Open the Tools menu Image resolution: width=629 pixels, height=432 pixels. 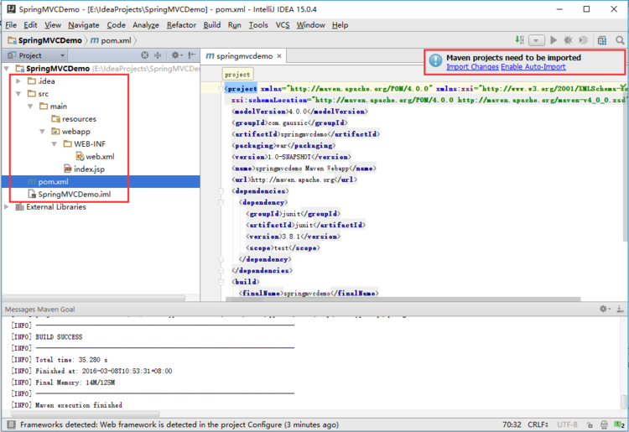pos(258,25)
